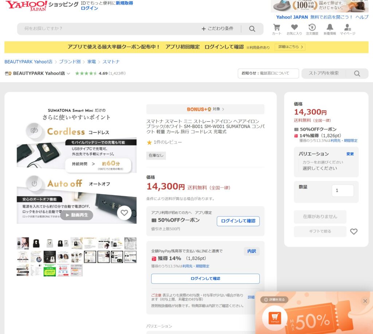Click the heart icon beside ギフトで贈る
Image resolution: width=373 pixels, height=334 pixels.
pos(354,231)
